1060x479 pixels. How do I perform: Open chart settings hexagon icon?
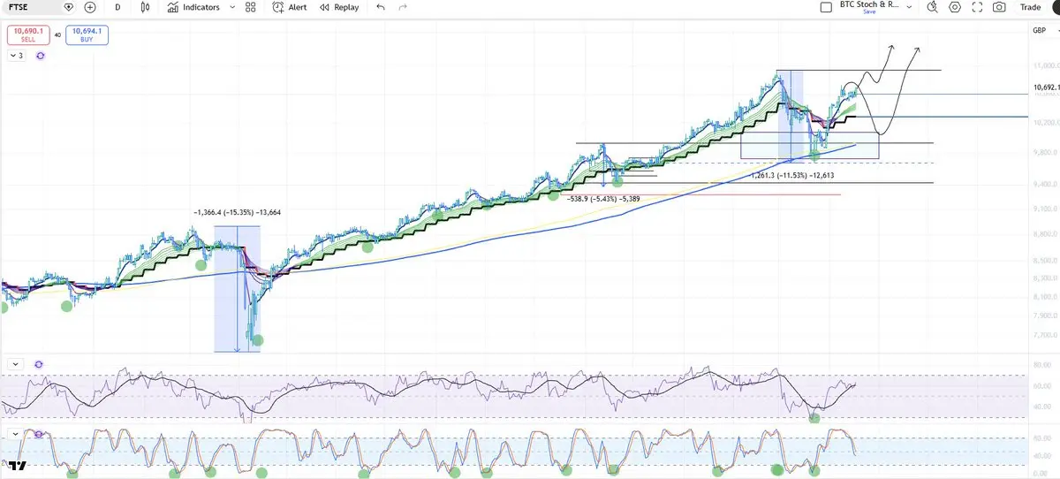(x=955, y=7)
